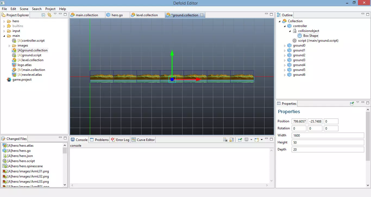Toggle console Scroll Lock icon
This screenshot has height=197, width=371.
[x=231, y=140]
